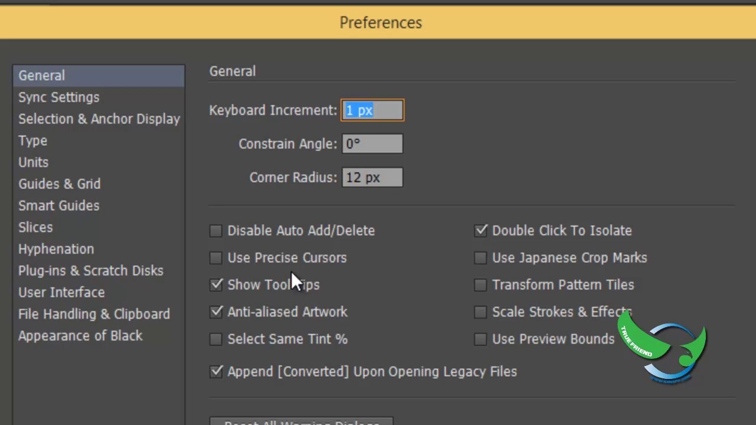Image resolution: width=756 pixels, height=425 pixels.
Task: Click the Corner Radius input field
Action: click(373, 178)
